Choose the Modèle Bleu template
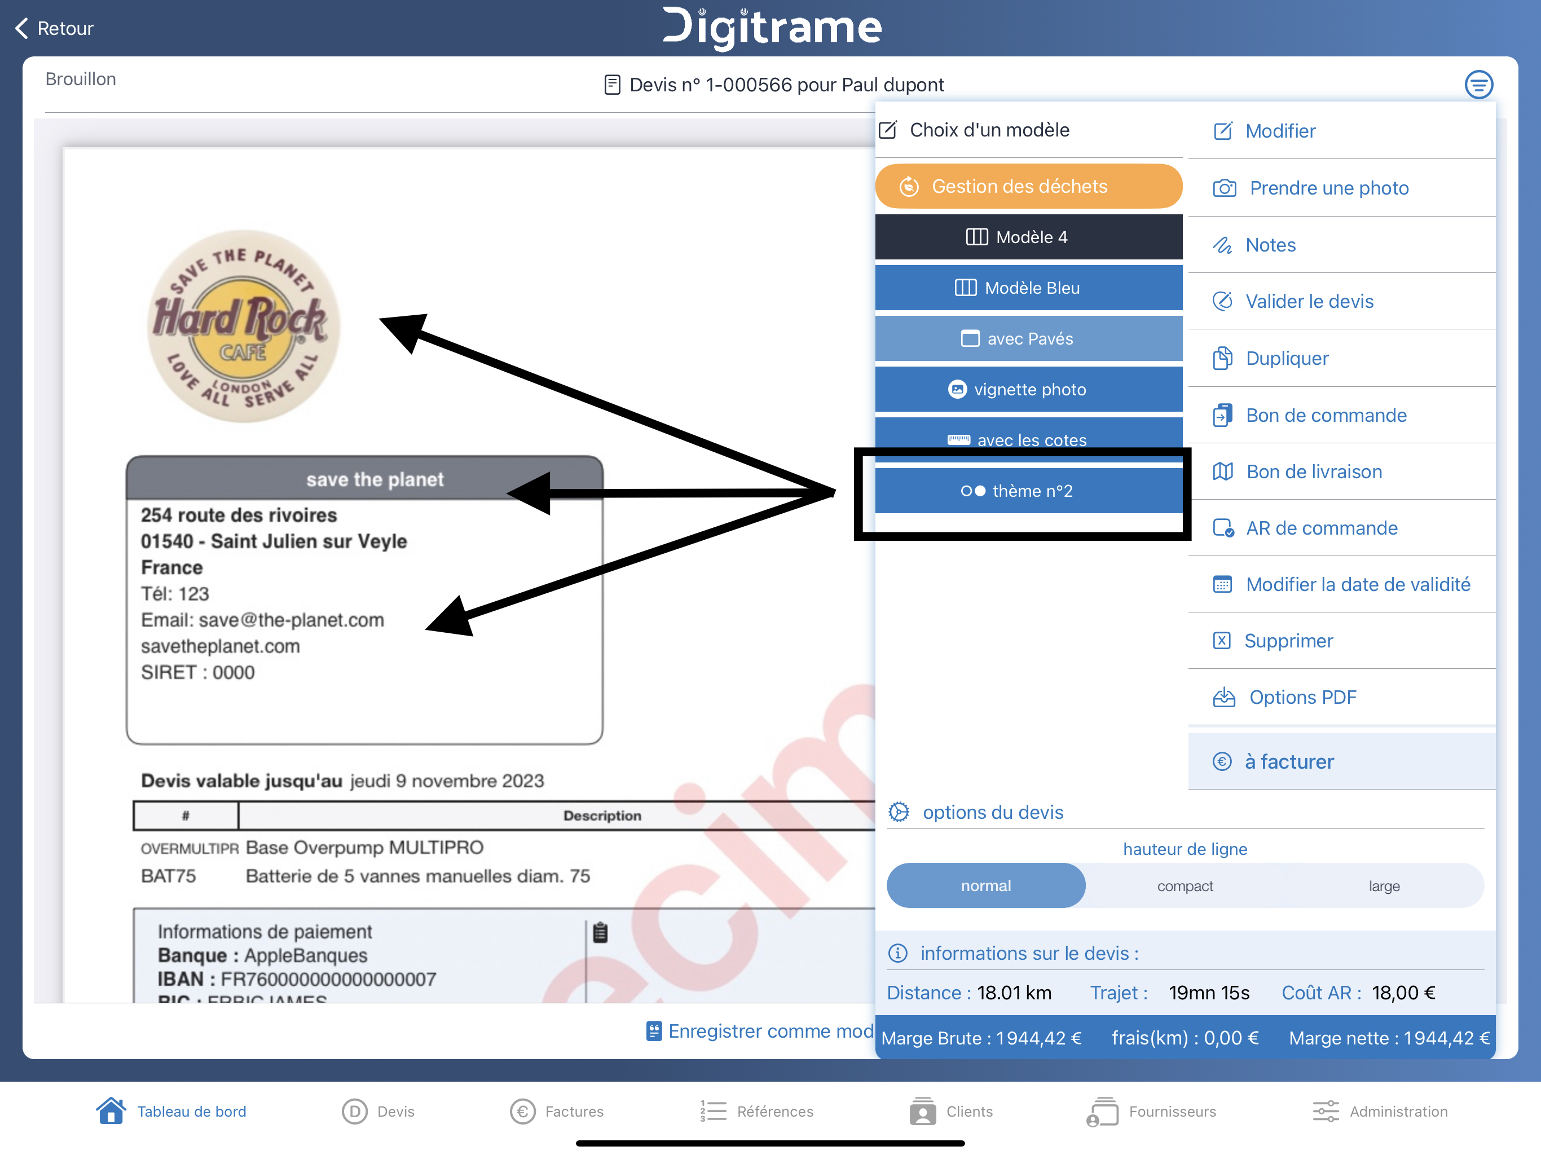 [x=1028, y=288]
